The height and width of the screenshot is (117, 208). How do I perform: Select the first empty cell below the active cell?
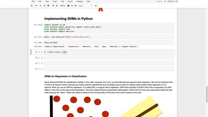coord(109,58)
